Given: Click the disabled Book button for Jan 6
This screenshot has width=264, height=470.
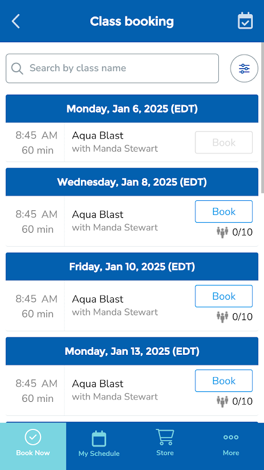Looking at the screenshot, I should pos(224,142).
